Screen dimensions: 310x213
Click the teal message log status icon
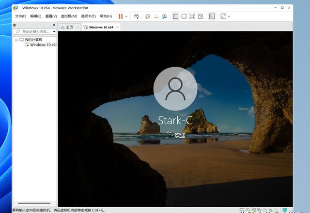pyautogui.click(x=285, y=210)
